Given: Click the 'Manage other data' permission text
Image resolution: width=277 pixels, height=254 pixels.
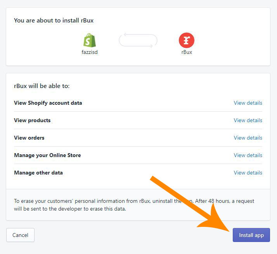Looking at the screenshot, I should point(38,173).
